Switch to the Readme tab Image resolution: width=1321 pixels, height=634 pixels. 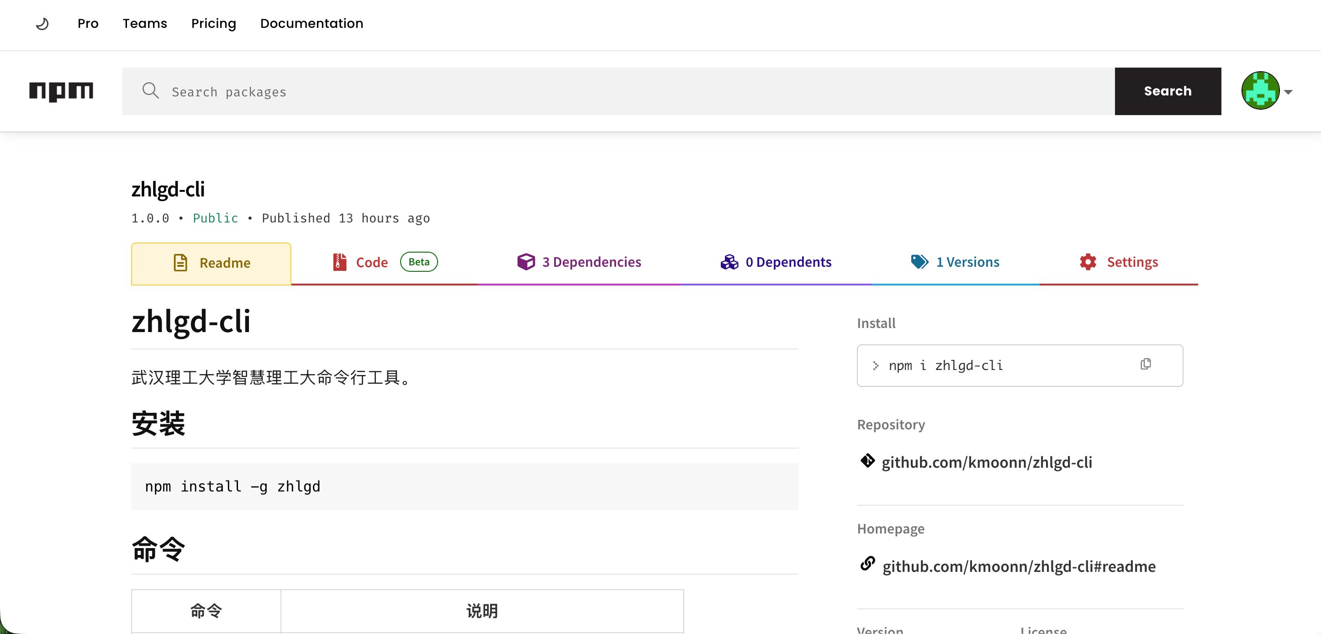tap(211, 263)
